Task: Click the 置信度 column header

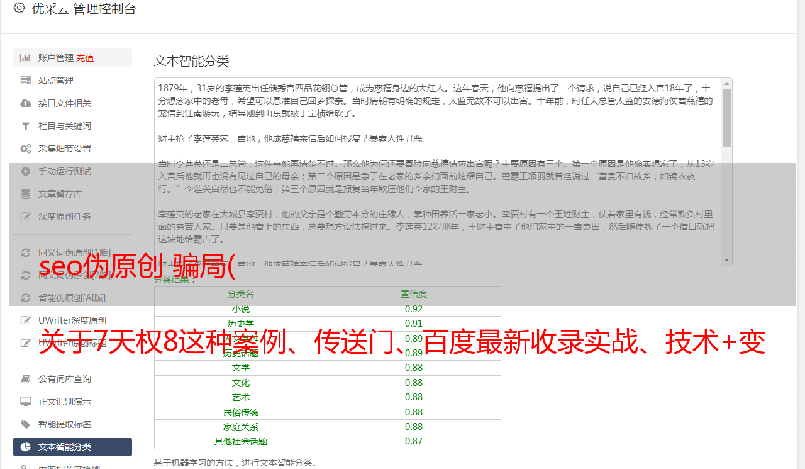Action: (x=414, y=294)
